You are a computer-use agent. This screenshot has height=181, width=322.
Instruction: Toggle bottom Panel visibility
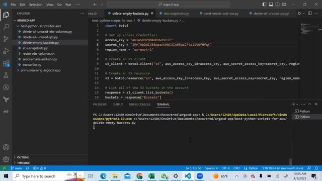coord(271,5)
